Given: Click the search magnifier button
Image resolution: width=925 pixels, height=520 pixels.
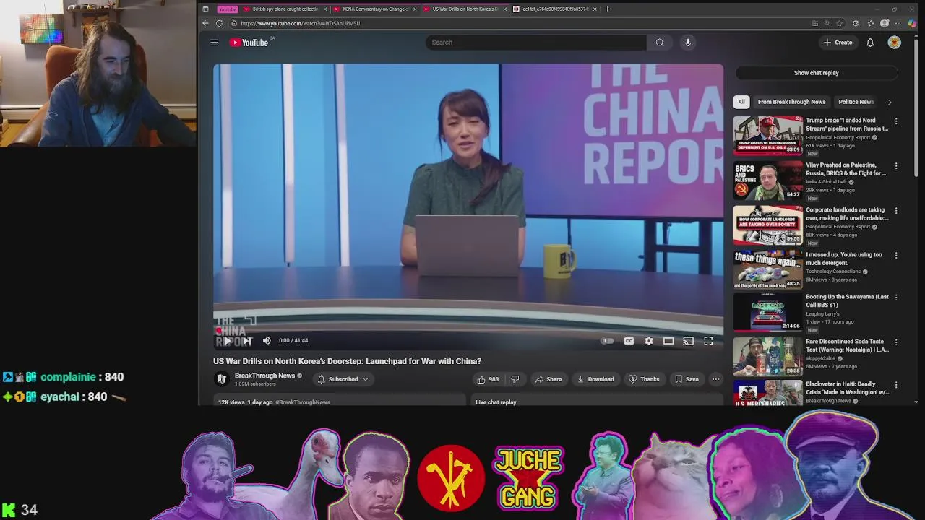Looking at the screenshot, I should click(x=660, y=43).
